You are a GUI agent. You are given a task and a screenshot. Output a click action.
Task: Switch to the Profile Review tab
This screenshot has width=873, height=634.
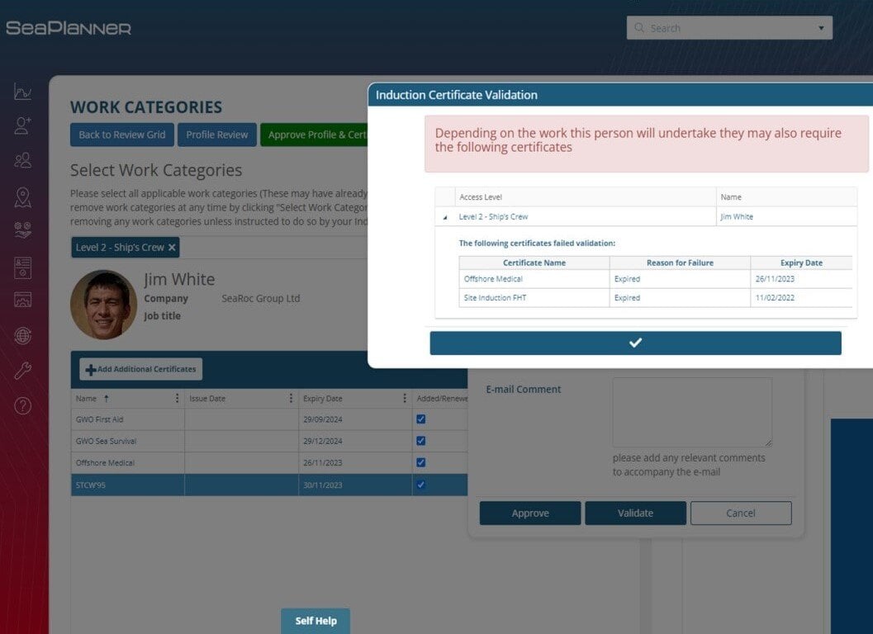pos(216,135)
